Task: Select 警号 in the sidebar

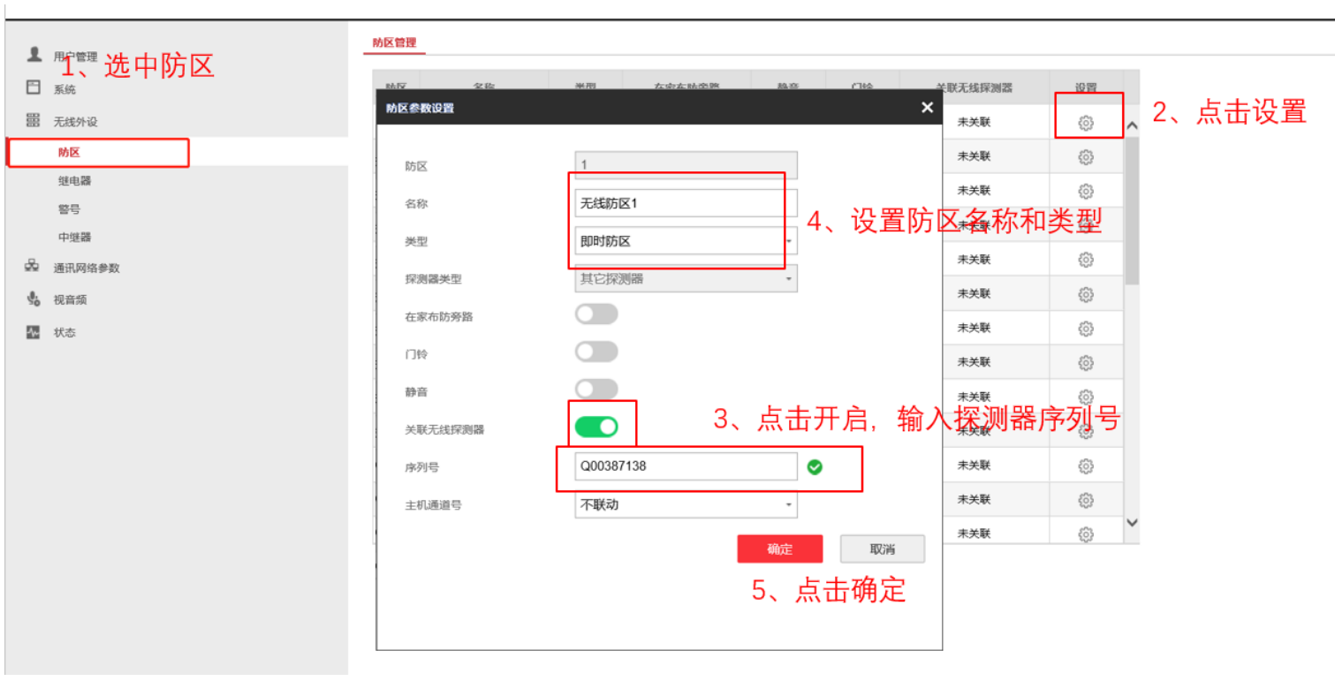Action: click(70, 209)
